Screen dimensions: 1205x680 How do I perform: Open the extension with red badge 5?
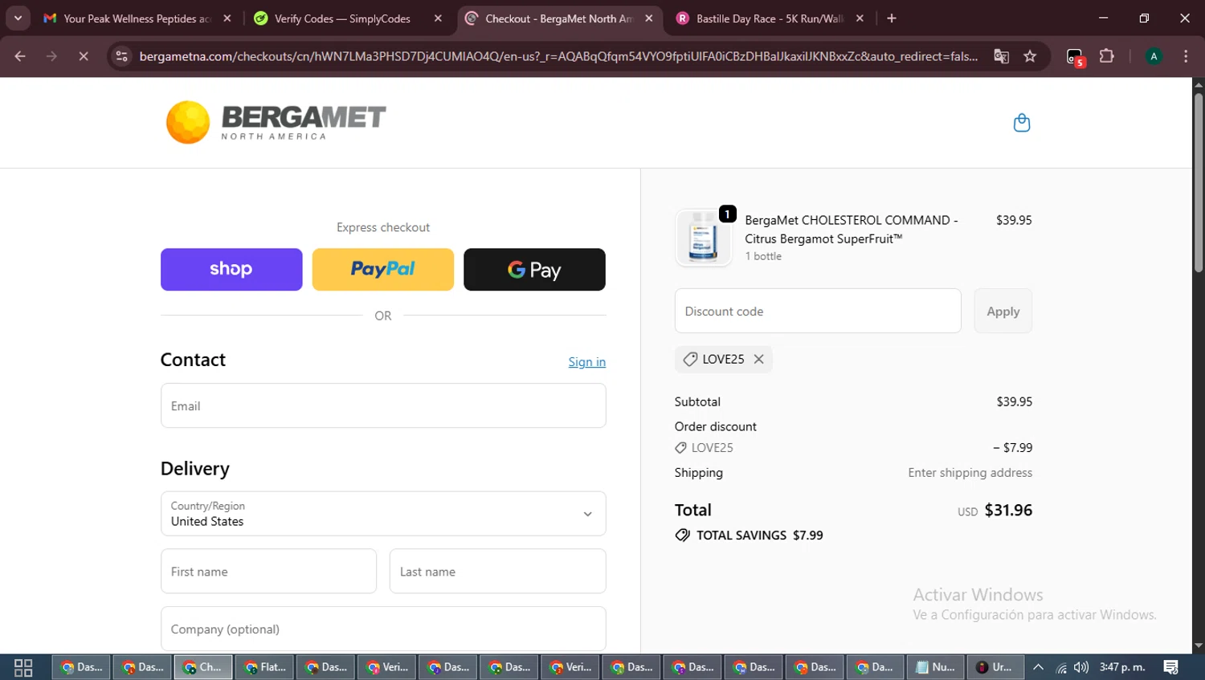tap(1075, 56)
